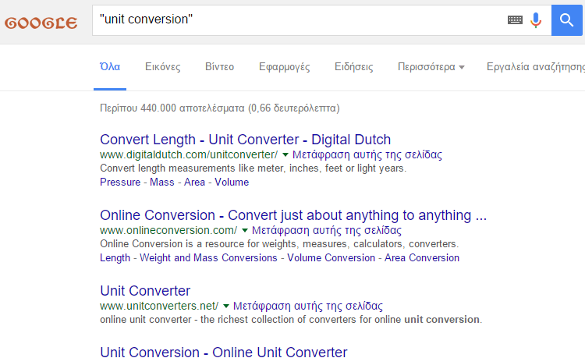Switch to the Βίντεο tab
Screen dimensions: 585x358
click(219, 67)
